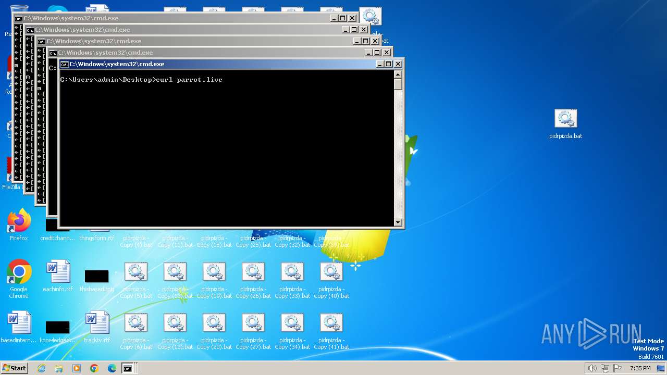The image size is (667, 375).
Task: Select the knowledged file thumbnail
Action: (58, 331)
